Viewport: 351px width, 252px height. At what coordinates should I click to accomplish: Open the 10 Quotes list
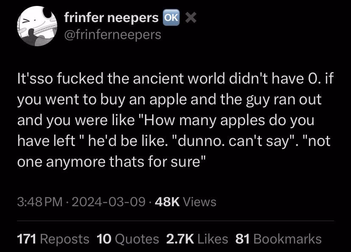tap(128, 239)
